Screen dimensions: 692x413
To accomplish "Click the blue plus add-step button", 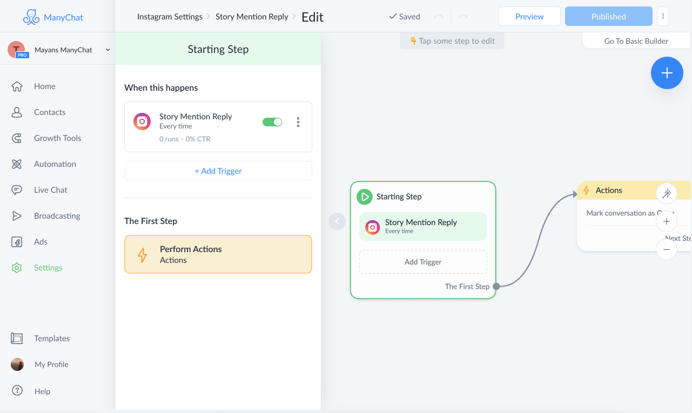I will click(x=667, y=73).
